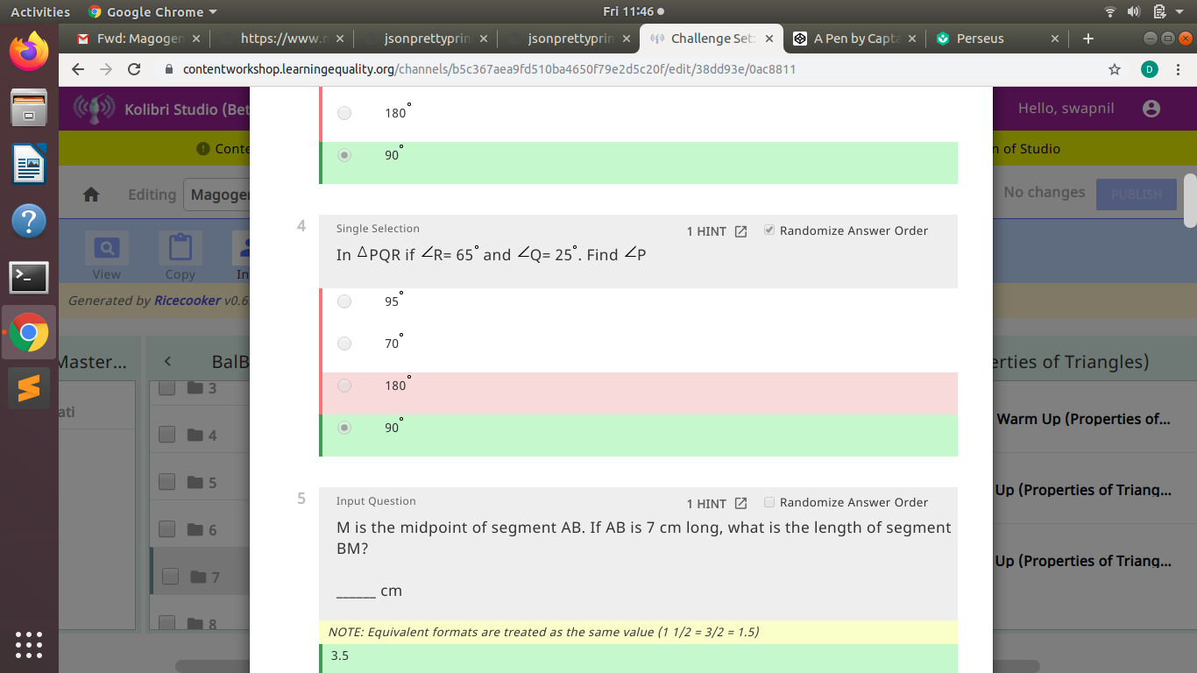
Task: Select the View magnifier icon in the toolbar
Action: pyautogui.click(x=105, y=246)
